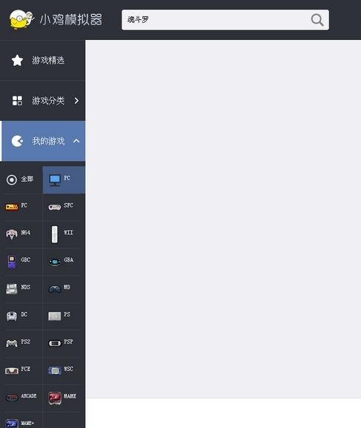Select the PC platform filter
The image size is (361, 428).
coord(64,180)
